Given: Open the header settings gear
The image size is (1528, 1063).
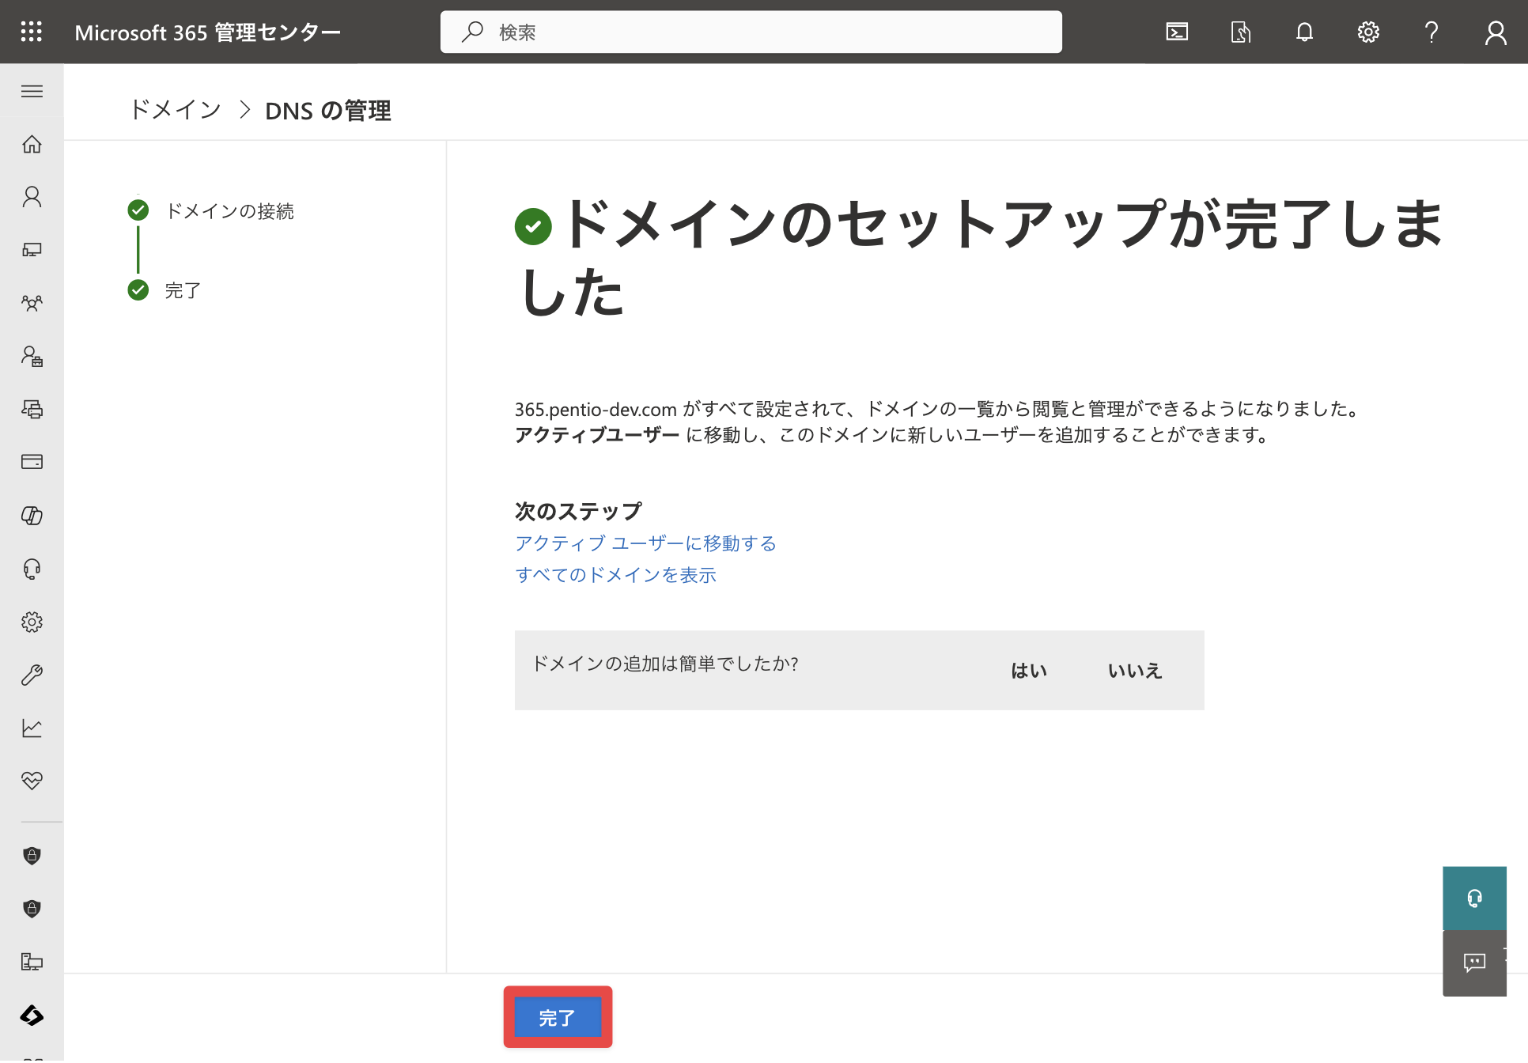Looking at the screenshot, I should [1368, 32].
